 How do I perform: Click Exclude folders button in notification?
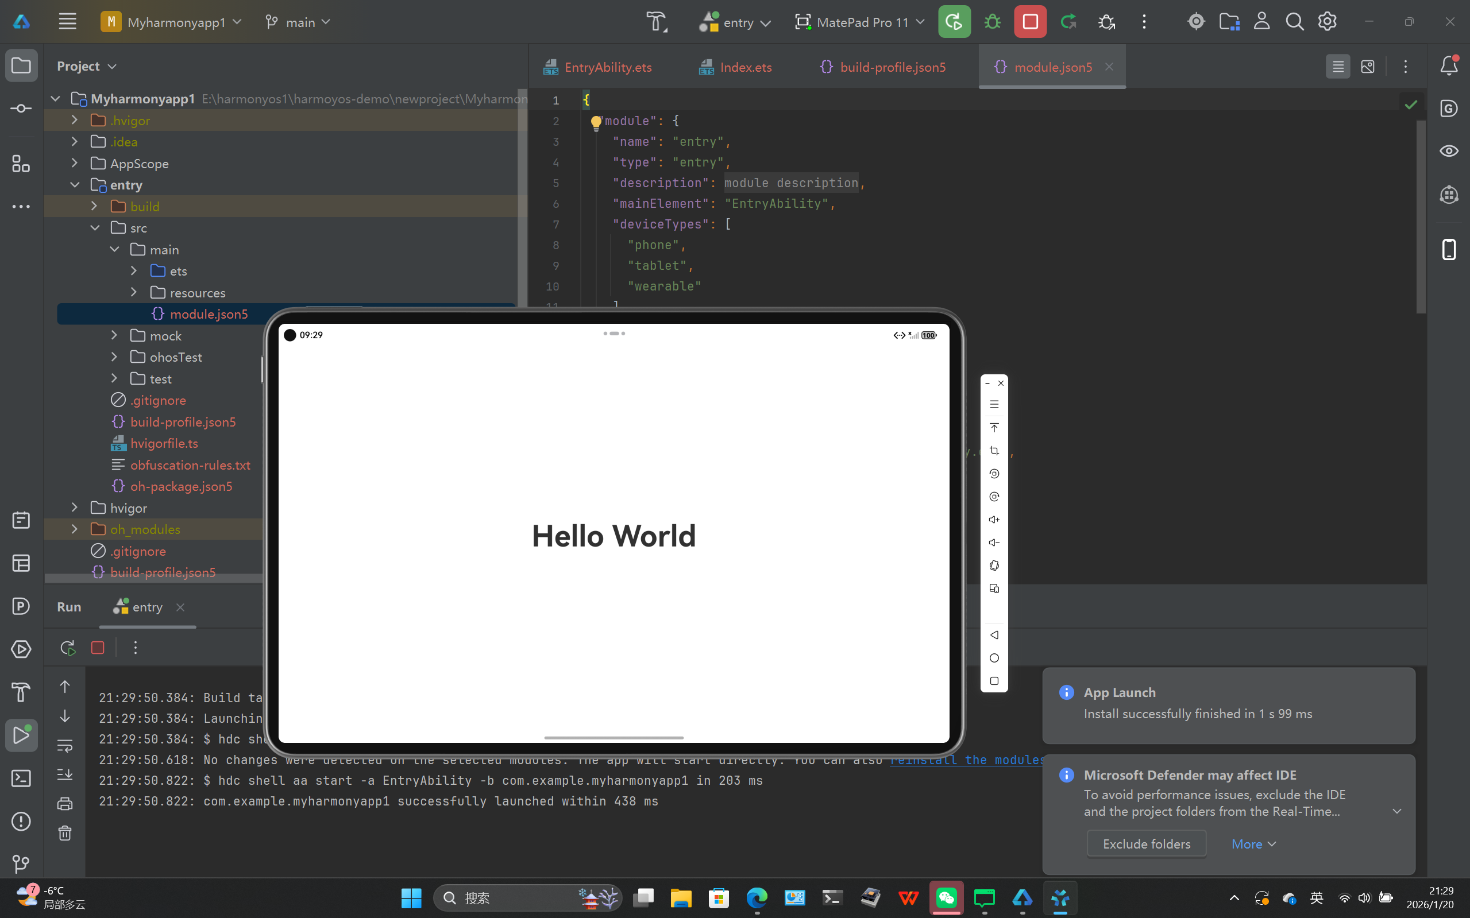tap(1146, 844)
